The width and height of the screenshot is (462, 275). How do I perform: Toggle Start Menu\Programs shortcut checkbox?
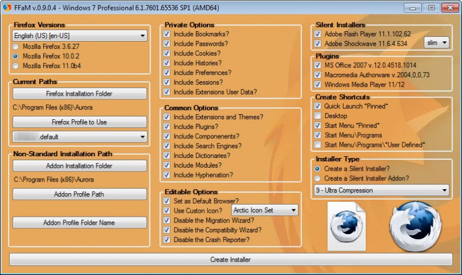click(x=318, y=135)
